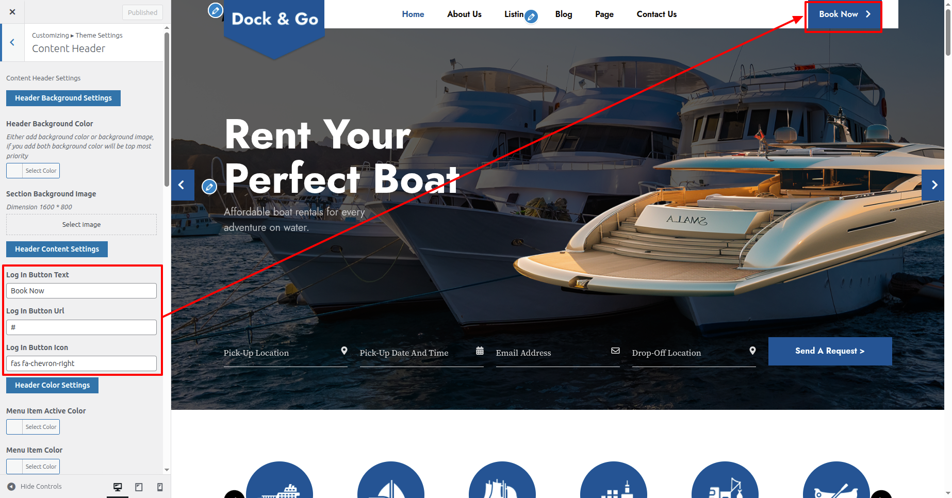Open the Menu Item Active Color picker
The image size is (952, 498).
point(33,427)
